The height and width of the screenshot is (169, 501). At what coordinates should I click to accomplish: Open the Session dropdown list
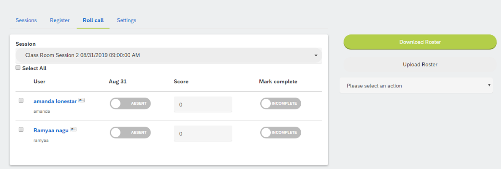[169, 55]
